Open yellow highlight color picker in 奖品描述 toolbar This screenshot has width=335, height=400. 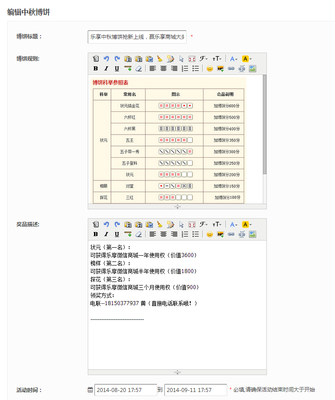(247, 224)
